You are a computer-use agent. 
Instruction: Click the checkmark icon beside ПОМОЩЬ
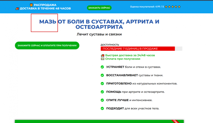click(102, 92)
